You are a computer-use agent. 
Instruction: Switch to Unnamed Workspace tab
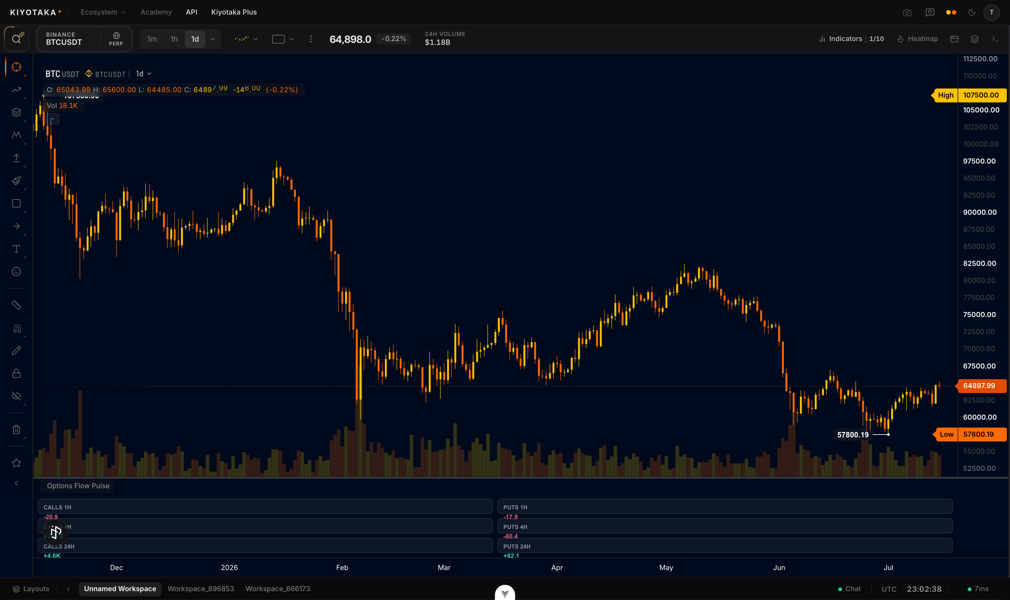point(120,589)
